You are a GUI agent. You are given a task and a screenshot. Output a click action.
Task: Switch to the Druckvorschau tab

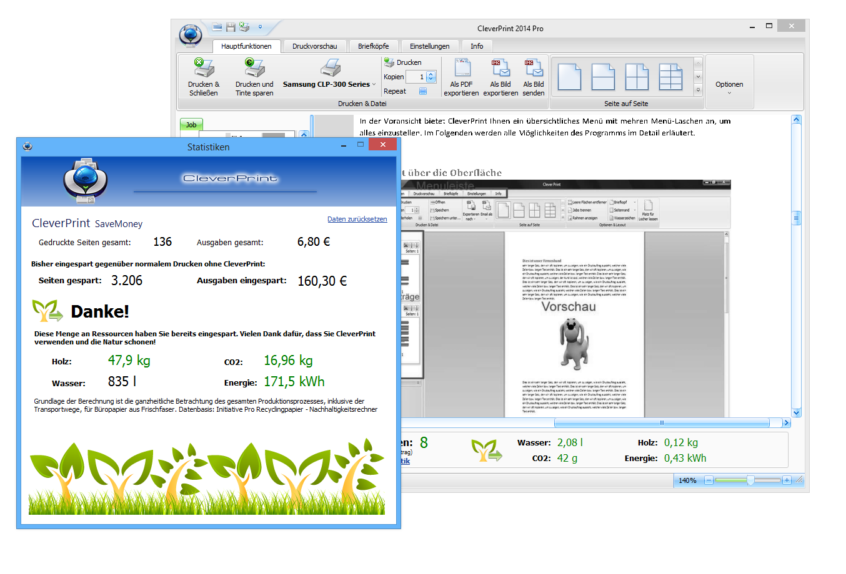point(314,46)
